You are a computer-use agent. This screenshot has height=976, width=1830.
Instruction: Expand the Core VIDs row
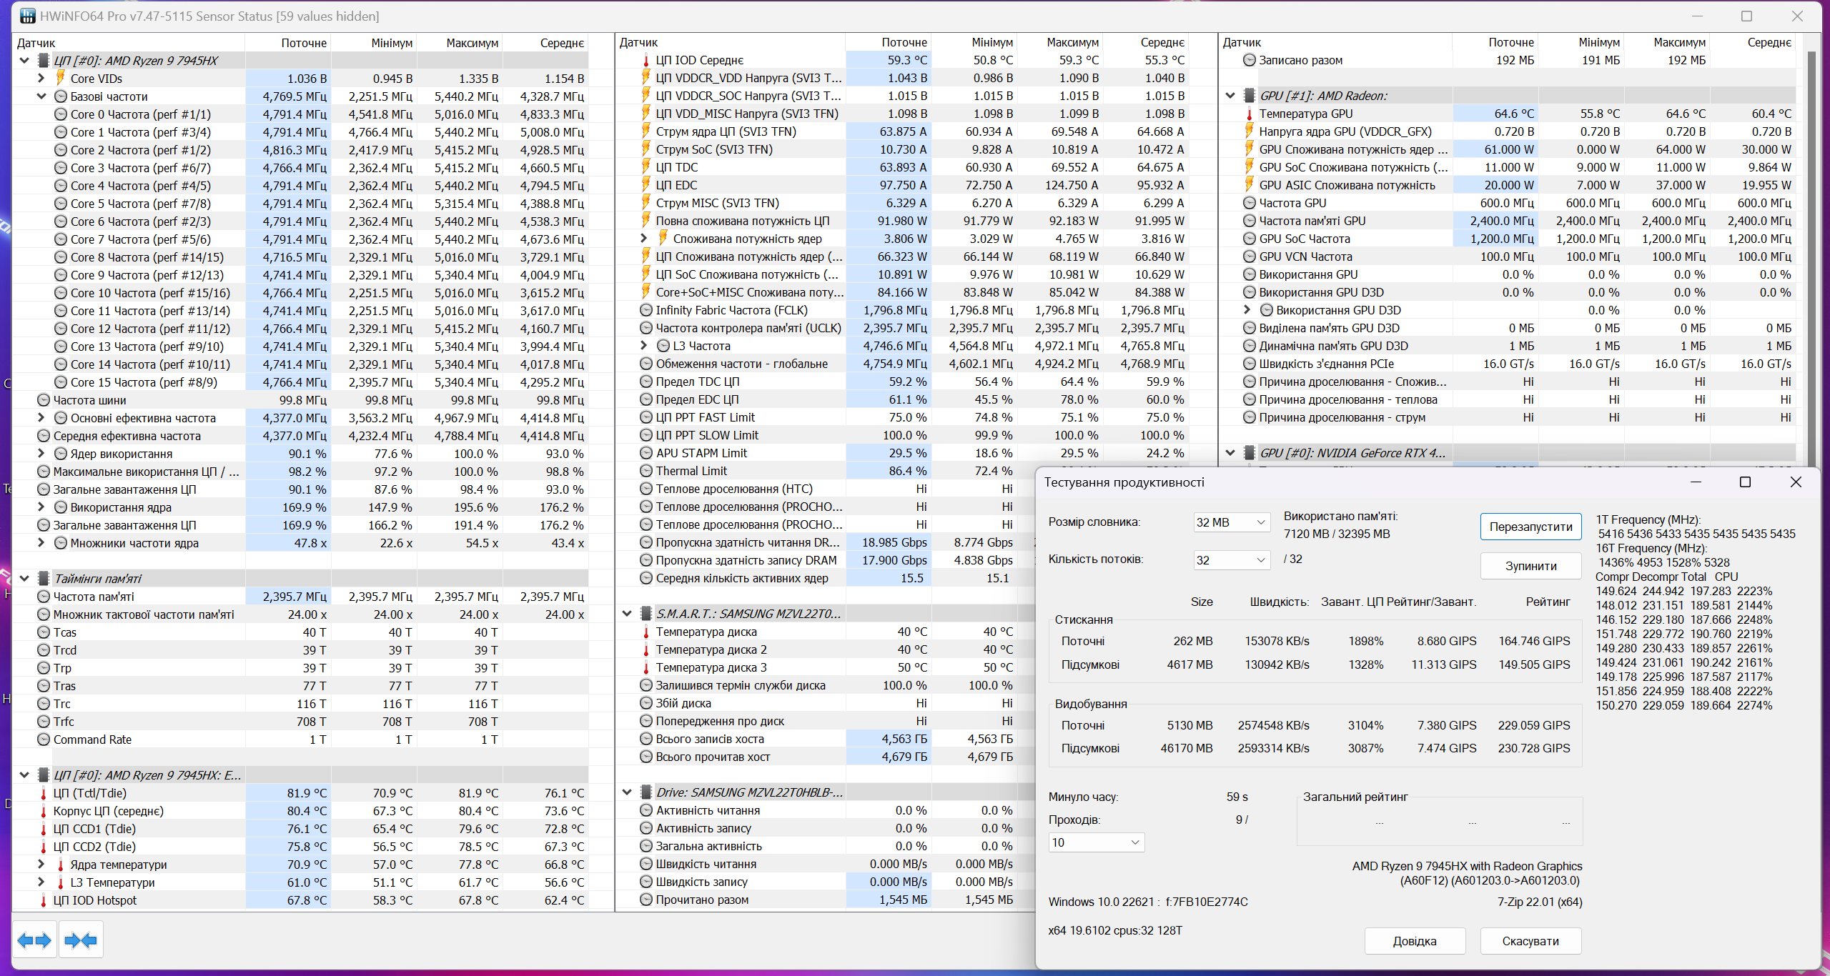pyautogui.click(x=41, y=78)
